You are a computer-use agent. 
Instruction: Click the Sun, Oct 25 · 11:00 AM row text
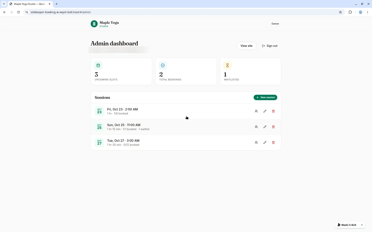pyautogui.click(x=124, y=125)
